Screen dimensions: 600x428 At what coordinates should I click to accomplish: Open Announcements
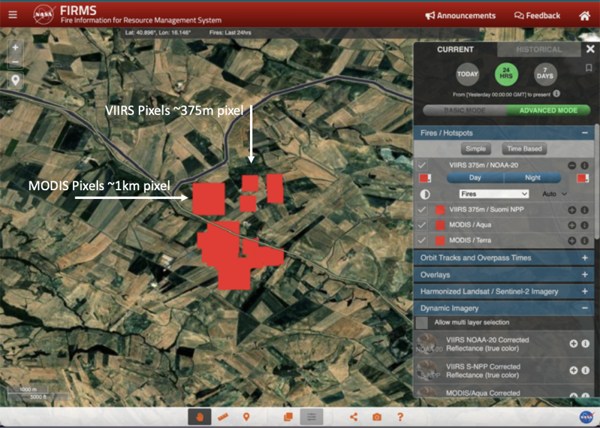[x=461, y=16]
